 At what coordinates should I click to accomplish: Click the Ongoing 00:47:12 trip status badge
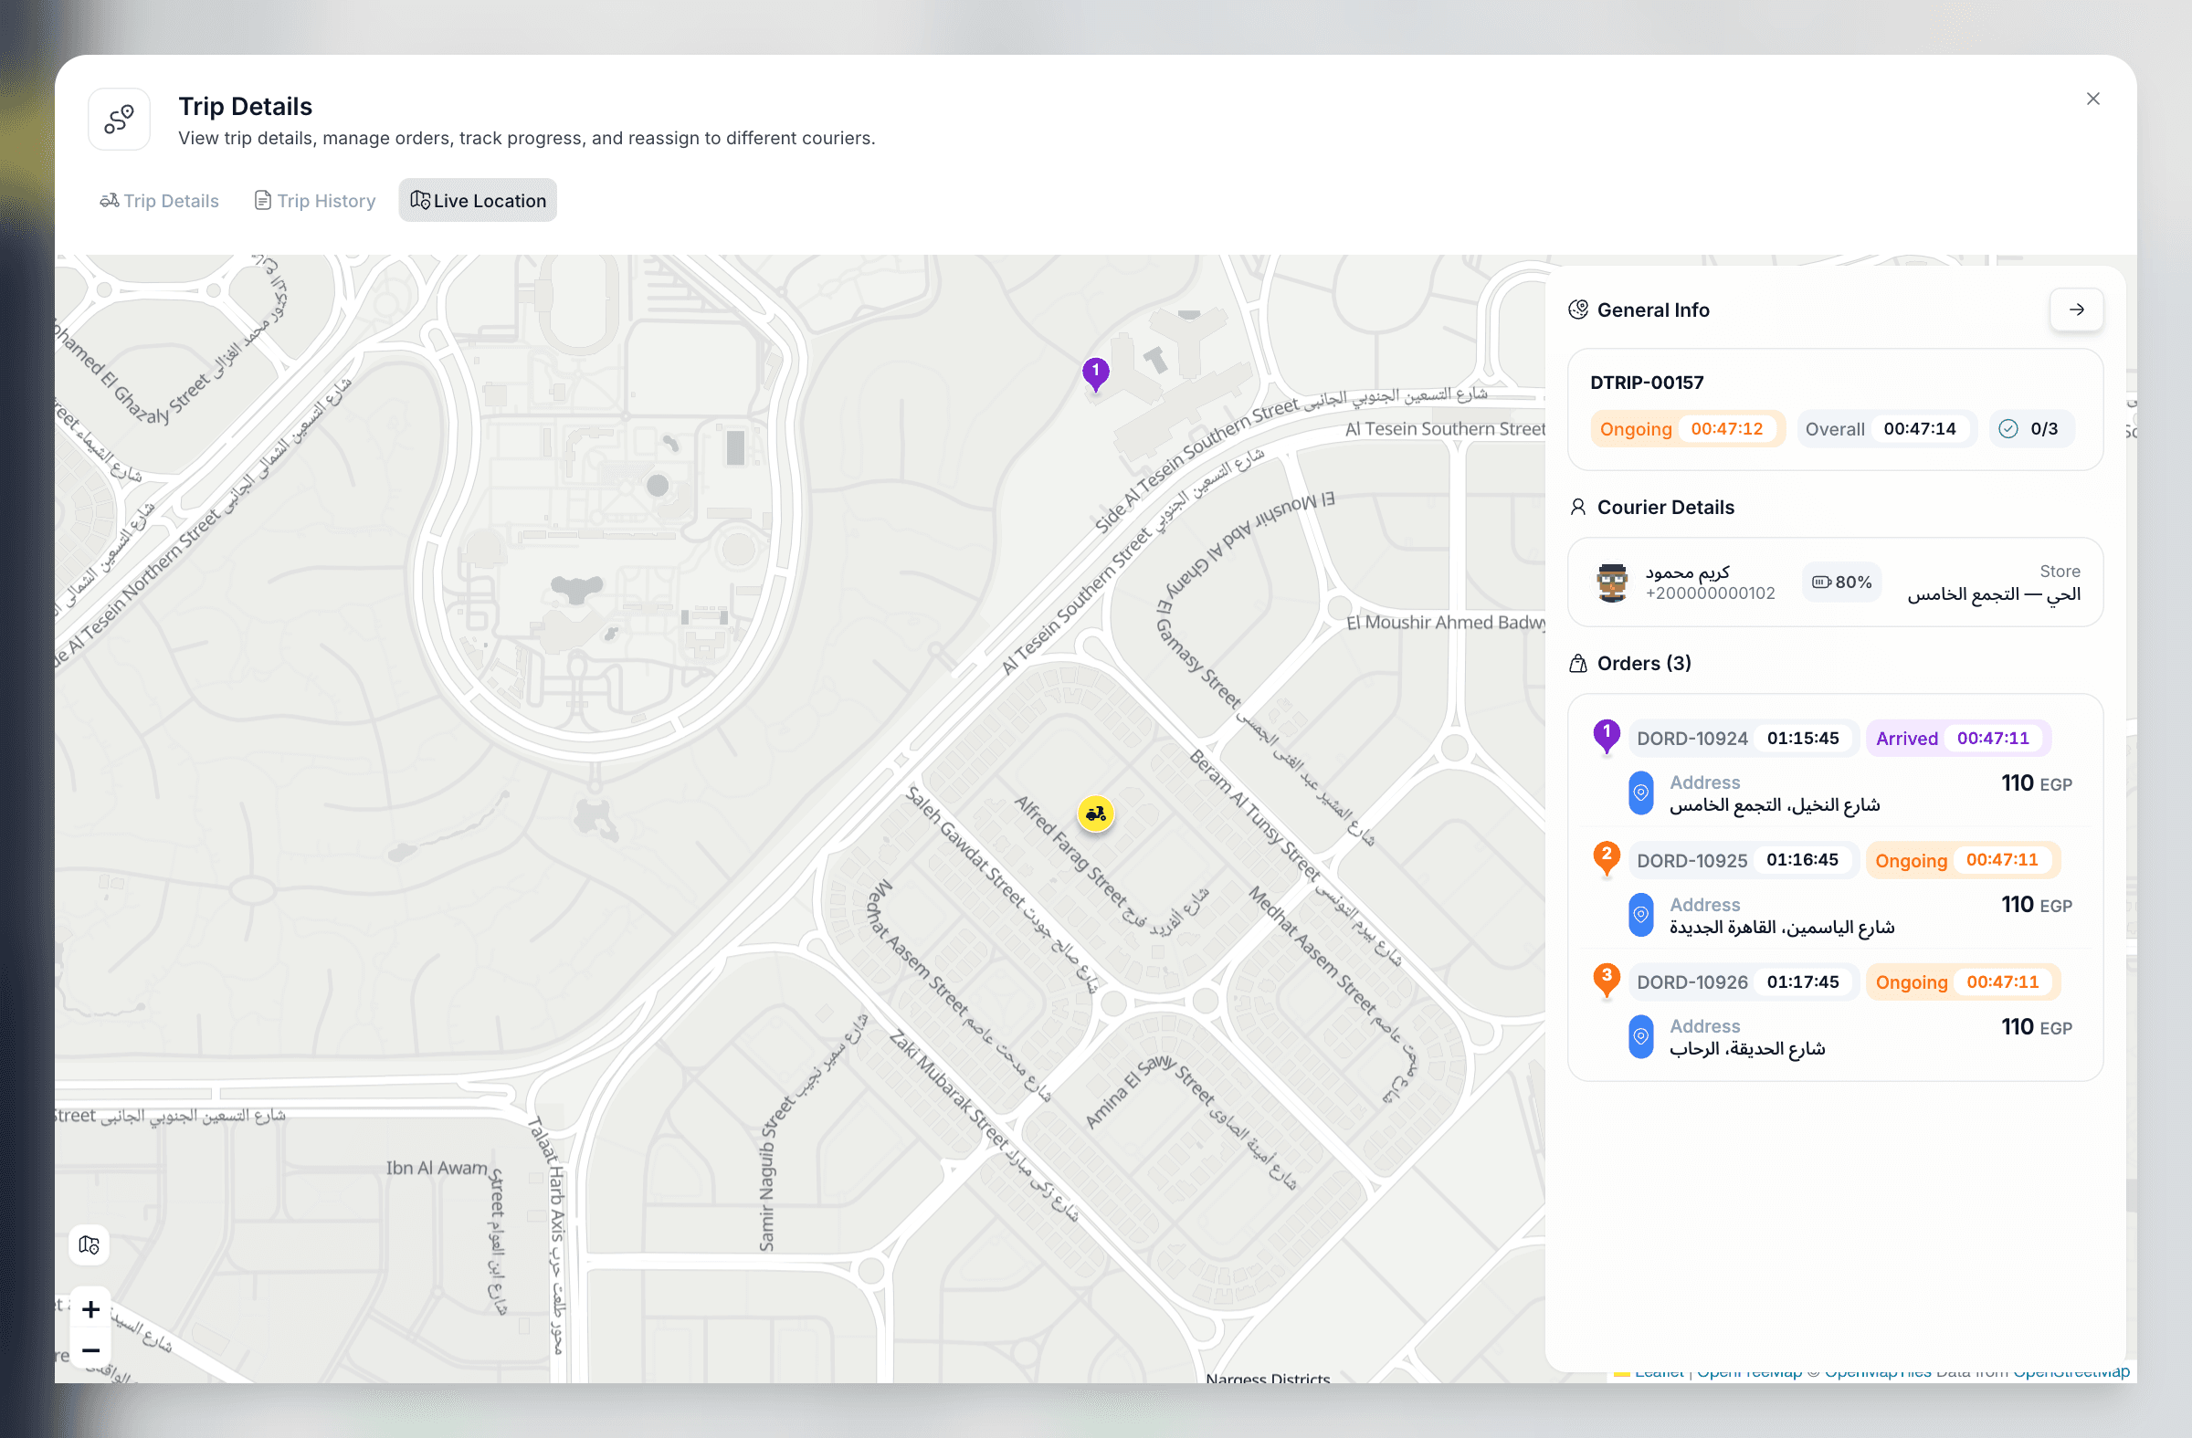(x=1686, y=429)
